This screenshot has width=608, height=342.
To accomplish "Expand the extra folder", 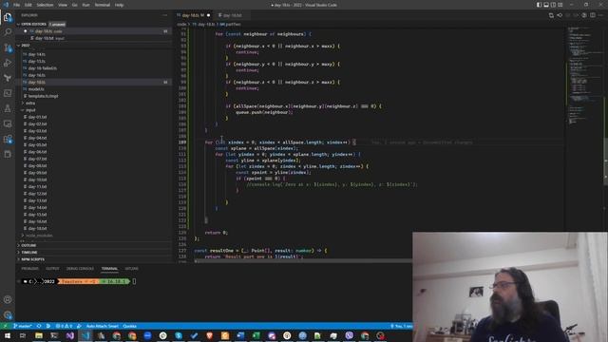I will tap(30, 104).
